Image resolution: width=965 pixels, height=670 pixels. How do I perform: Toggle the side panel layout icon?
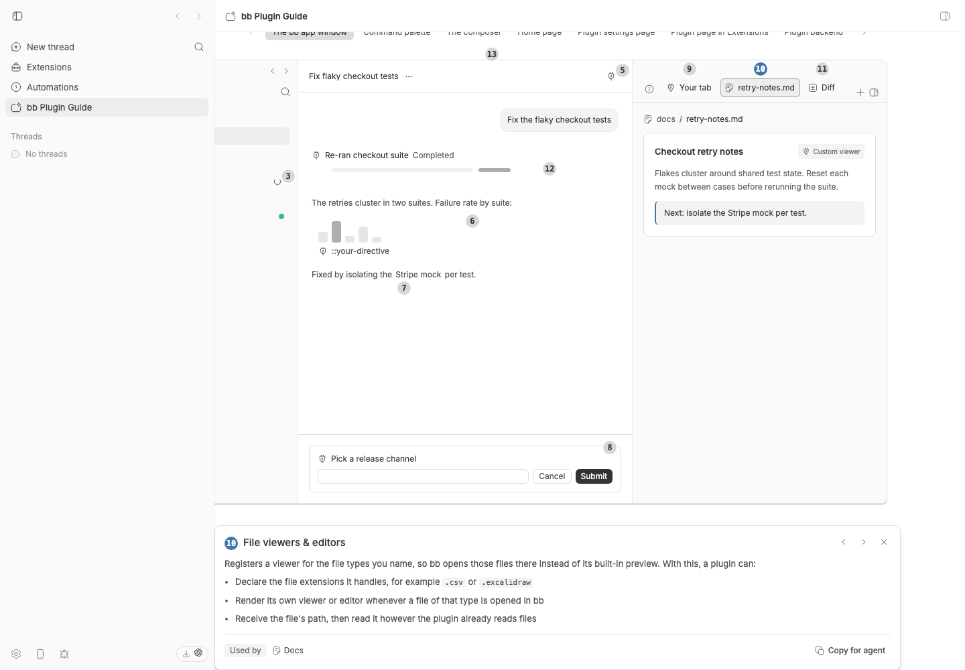[x=874, y=92]
